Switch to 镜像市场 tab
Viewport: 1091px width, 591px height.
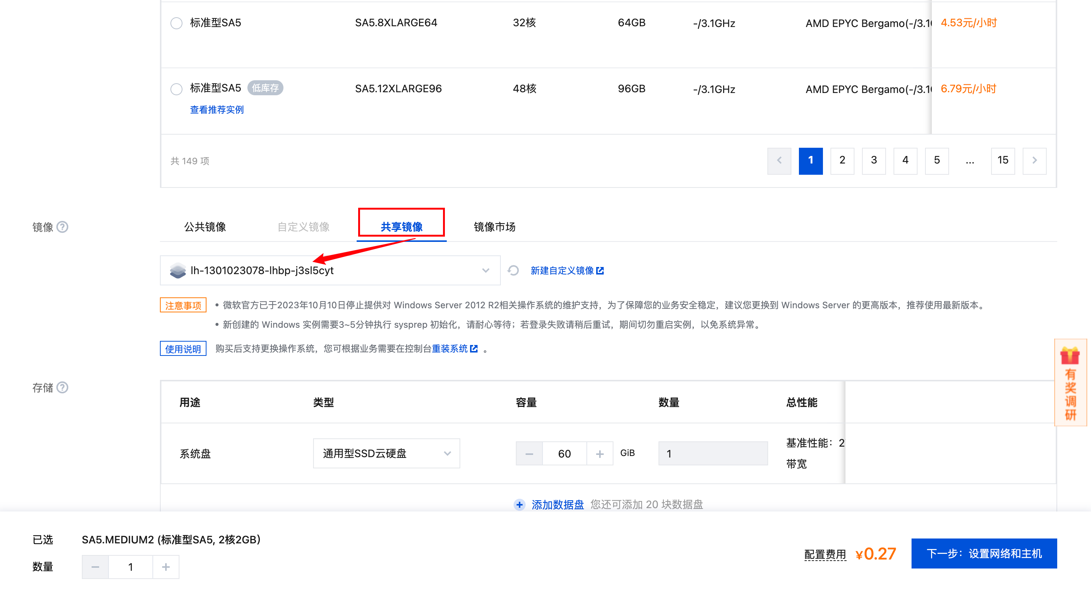point(494,227)
